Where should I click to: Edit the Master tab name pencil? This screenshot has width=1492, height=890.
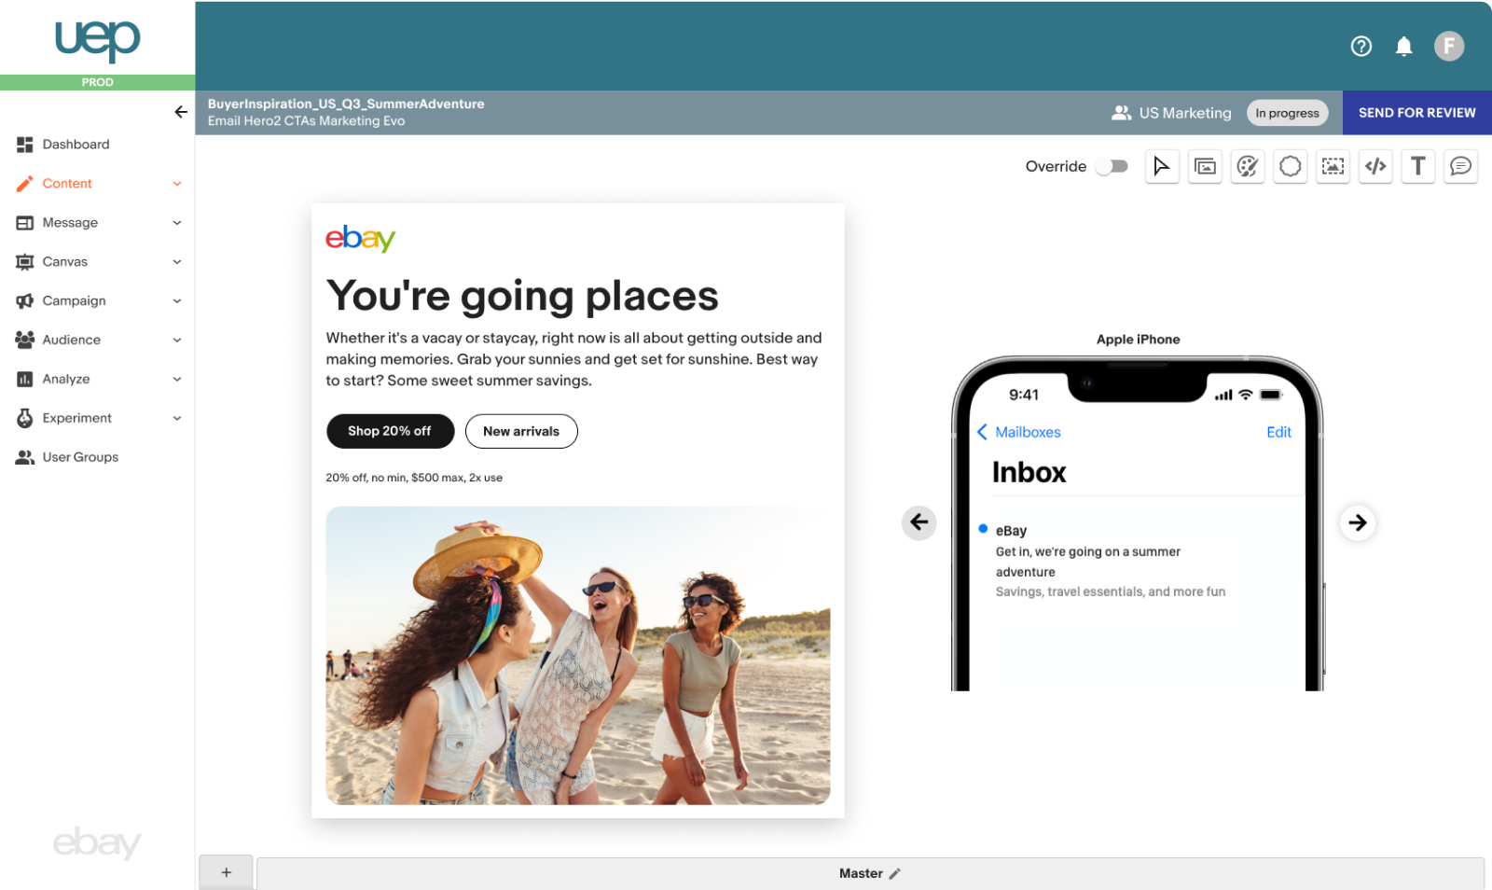click(895, 874)
